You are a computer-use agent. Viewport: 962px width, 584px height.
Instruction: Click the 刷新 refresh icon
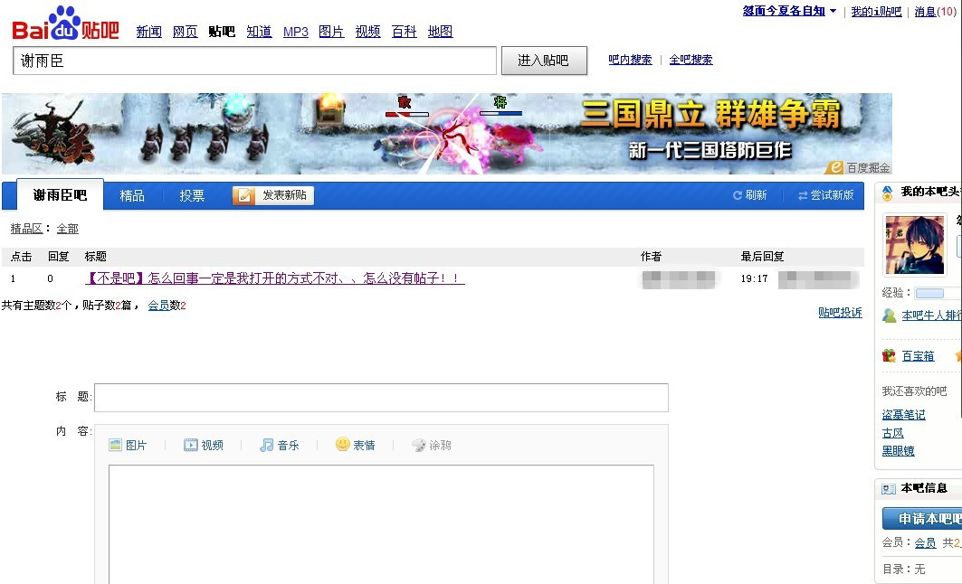tap(738, 195)
